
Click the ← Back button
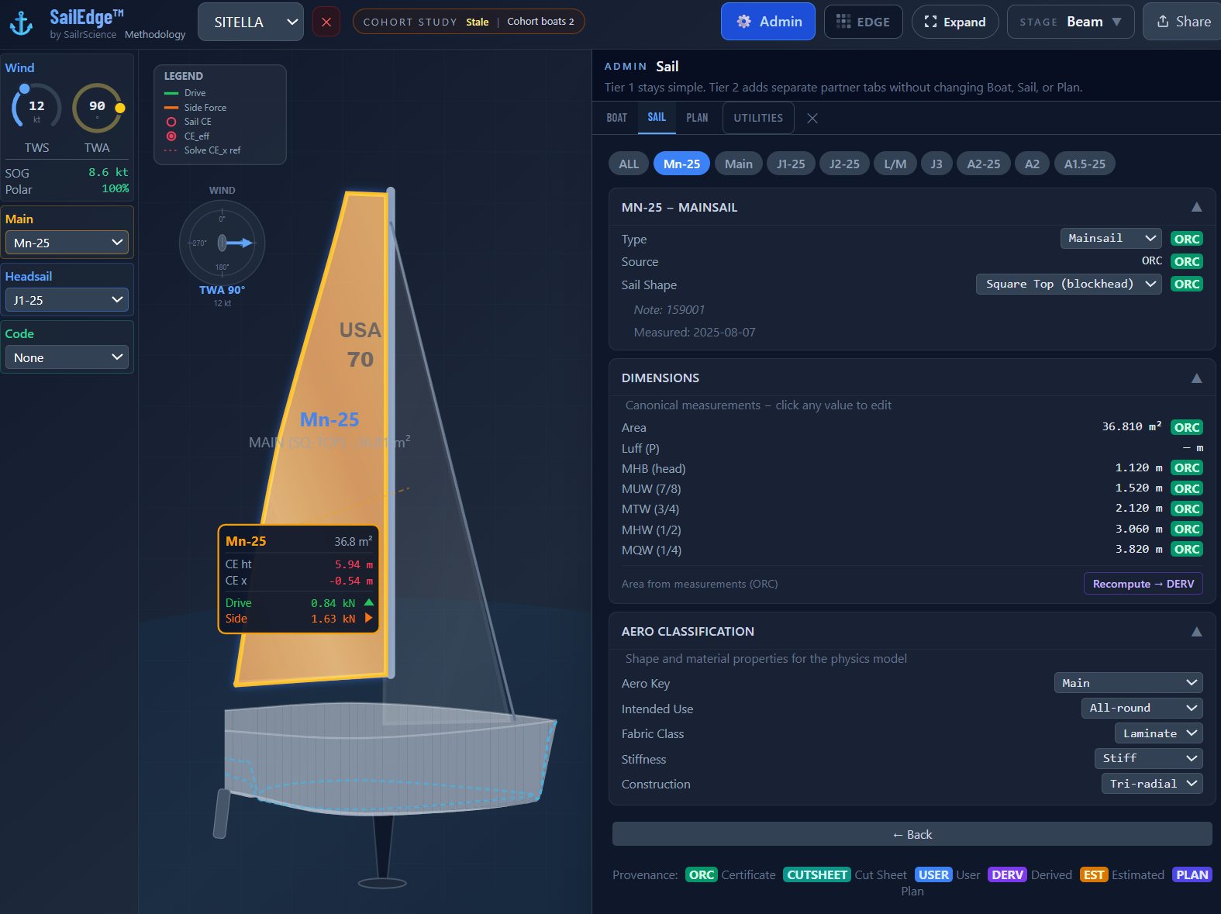[912, 834]
